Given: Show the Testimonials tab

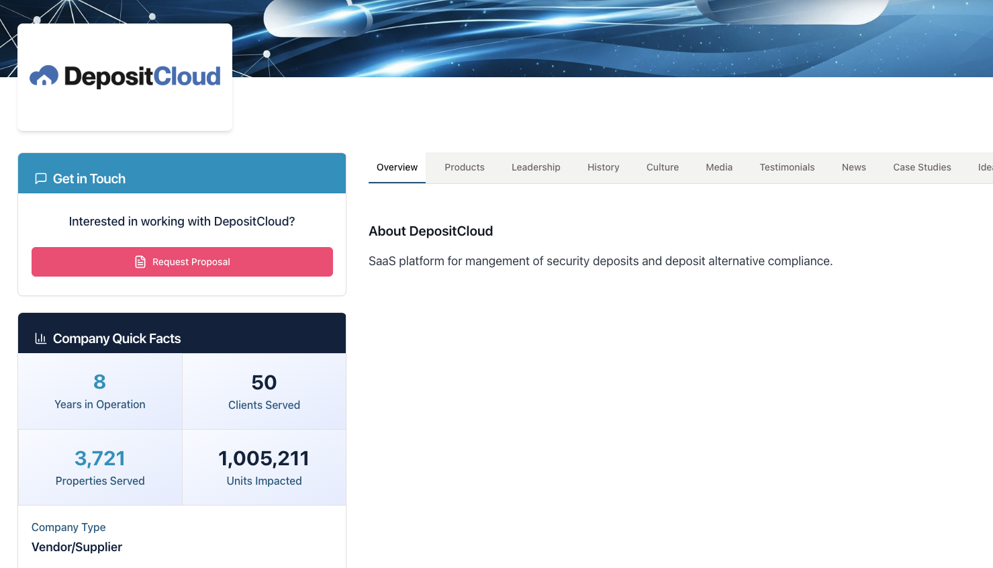Looking at the screenshot, I should pyautogui.click(x=787, y=167).
